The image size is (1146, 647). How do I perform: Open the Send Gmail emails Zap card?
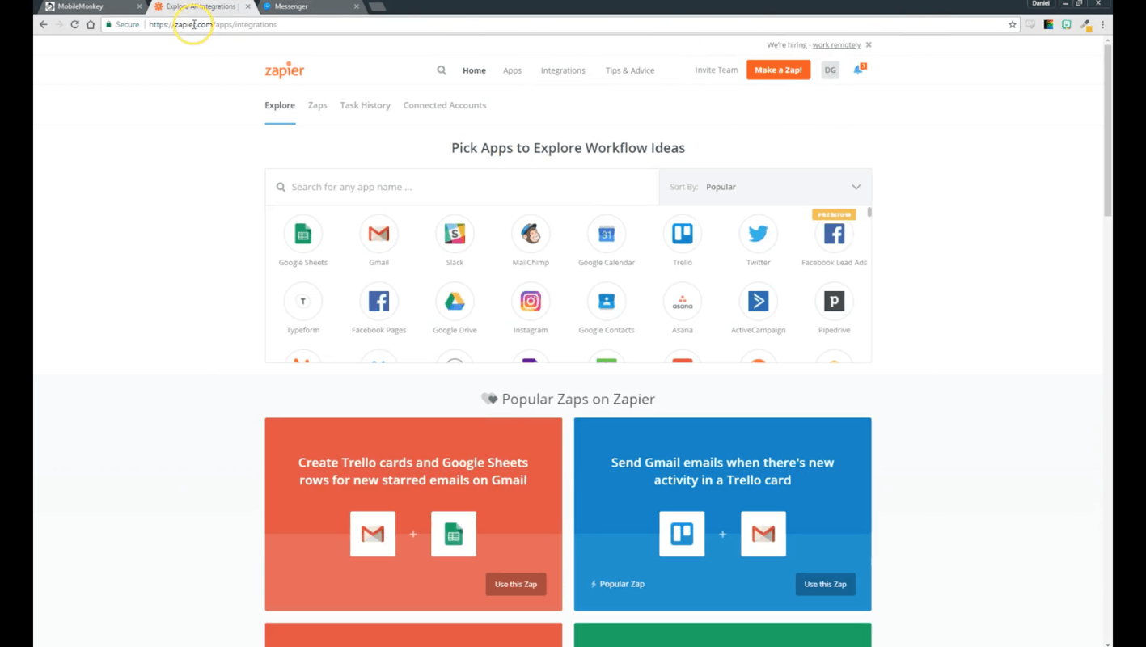(722, 514)
